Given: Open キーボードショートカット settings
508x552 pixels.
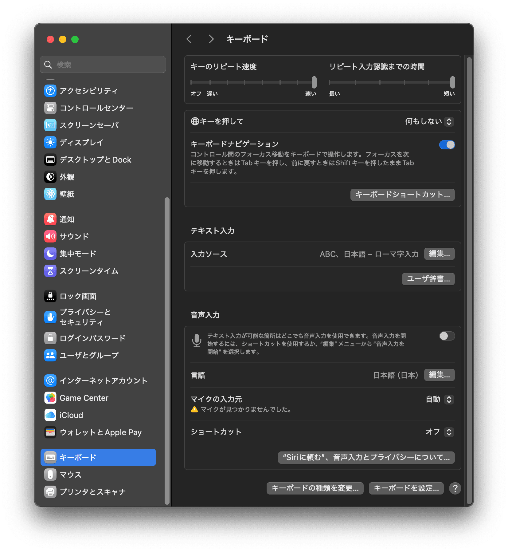Looking at the screenshot, I should point(403,195).
